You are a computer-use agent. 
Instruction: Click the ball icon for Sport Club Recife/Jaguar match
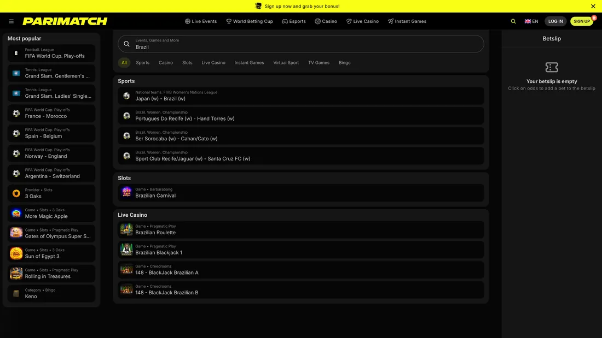click(127, 156)
